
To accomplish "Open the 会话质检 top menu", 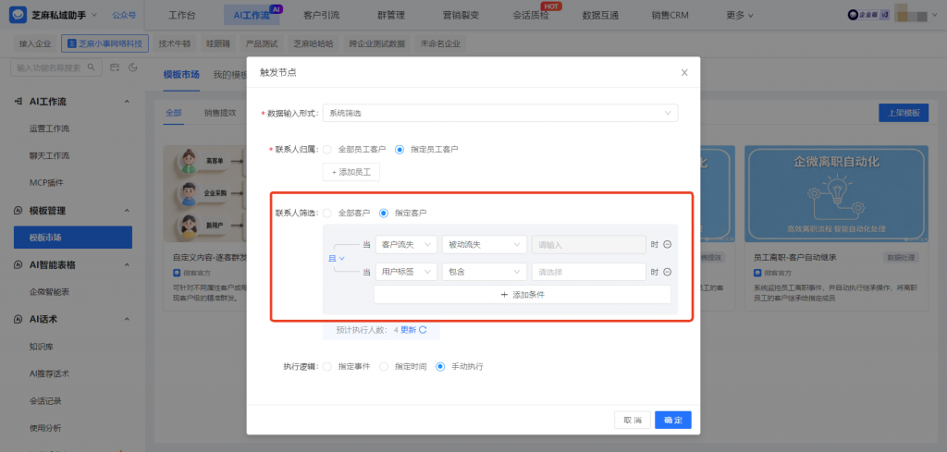I will coord(530,16).
